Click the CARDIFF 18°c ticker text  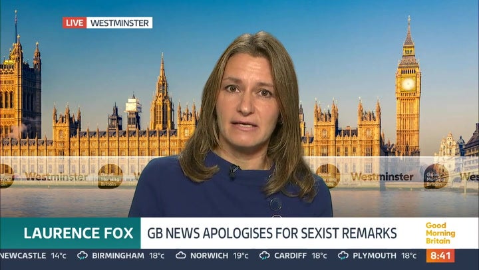[x=301, y=255]
